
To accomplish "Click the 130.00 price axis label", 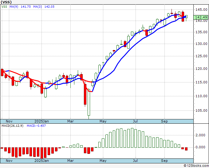I will coord(201,44).
